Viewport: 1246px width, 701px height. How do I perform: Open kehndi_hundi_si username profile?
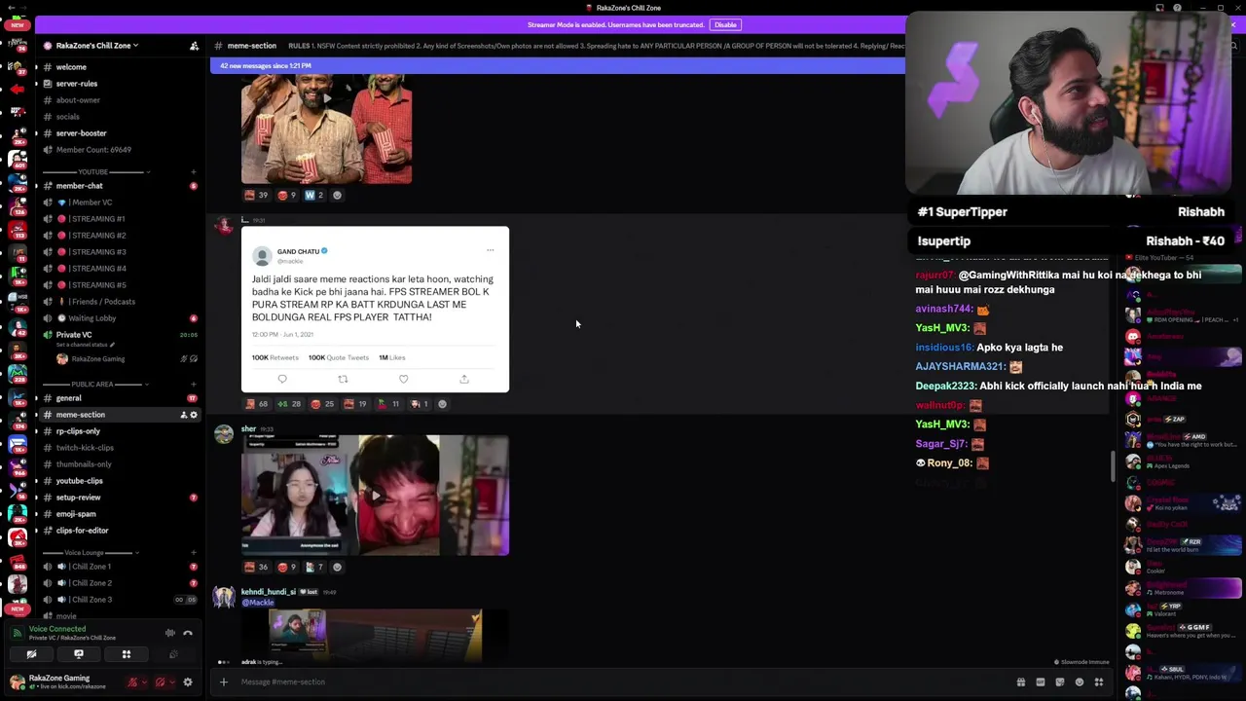pyautogui.click(x=268, y=592)
